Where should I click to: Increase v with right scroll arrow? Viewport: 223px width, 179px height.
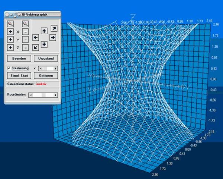click(x=56, y=69)
